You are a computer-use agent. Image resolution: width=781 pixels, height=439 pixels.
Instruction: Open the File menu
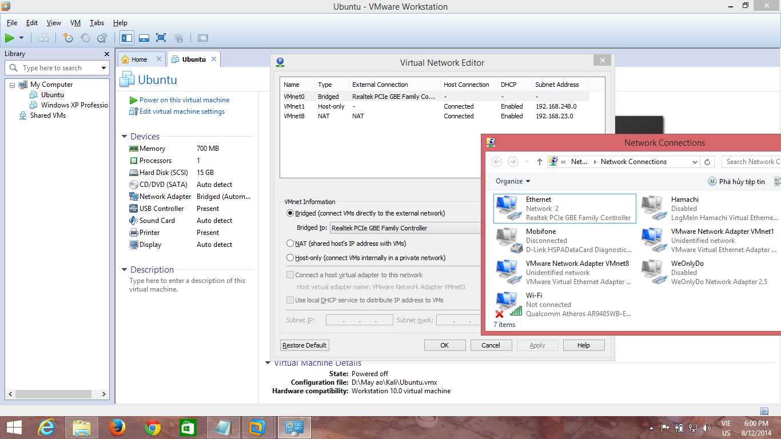[12, 23]
